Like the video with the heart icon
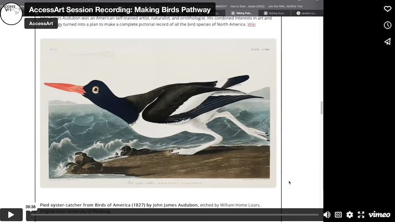Screen dimensions: 395x222 click(387, 9)
